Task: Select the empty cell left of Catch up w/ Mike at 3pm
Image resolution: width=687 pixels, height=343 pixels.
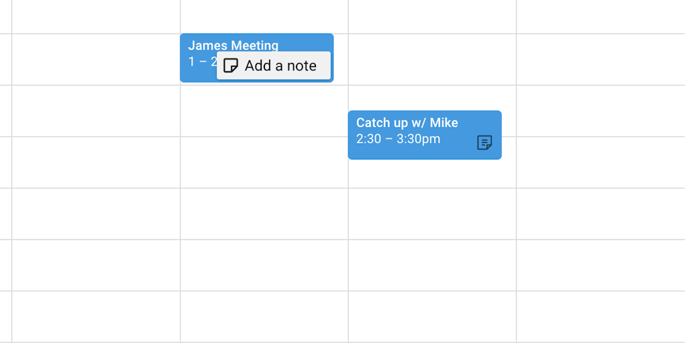Action: coord(264,162)
